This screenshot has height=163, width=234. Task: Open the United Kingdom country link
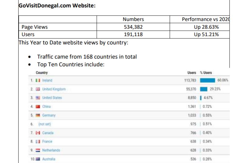pyautogui.click(x=54, y=89)
